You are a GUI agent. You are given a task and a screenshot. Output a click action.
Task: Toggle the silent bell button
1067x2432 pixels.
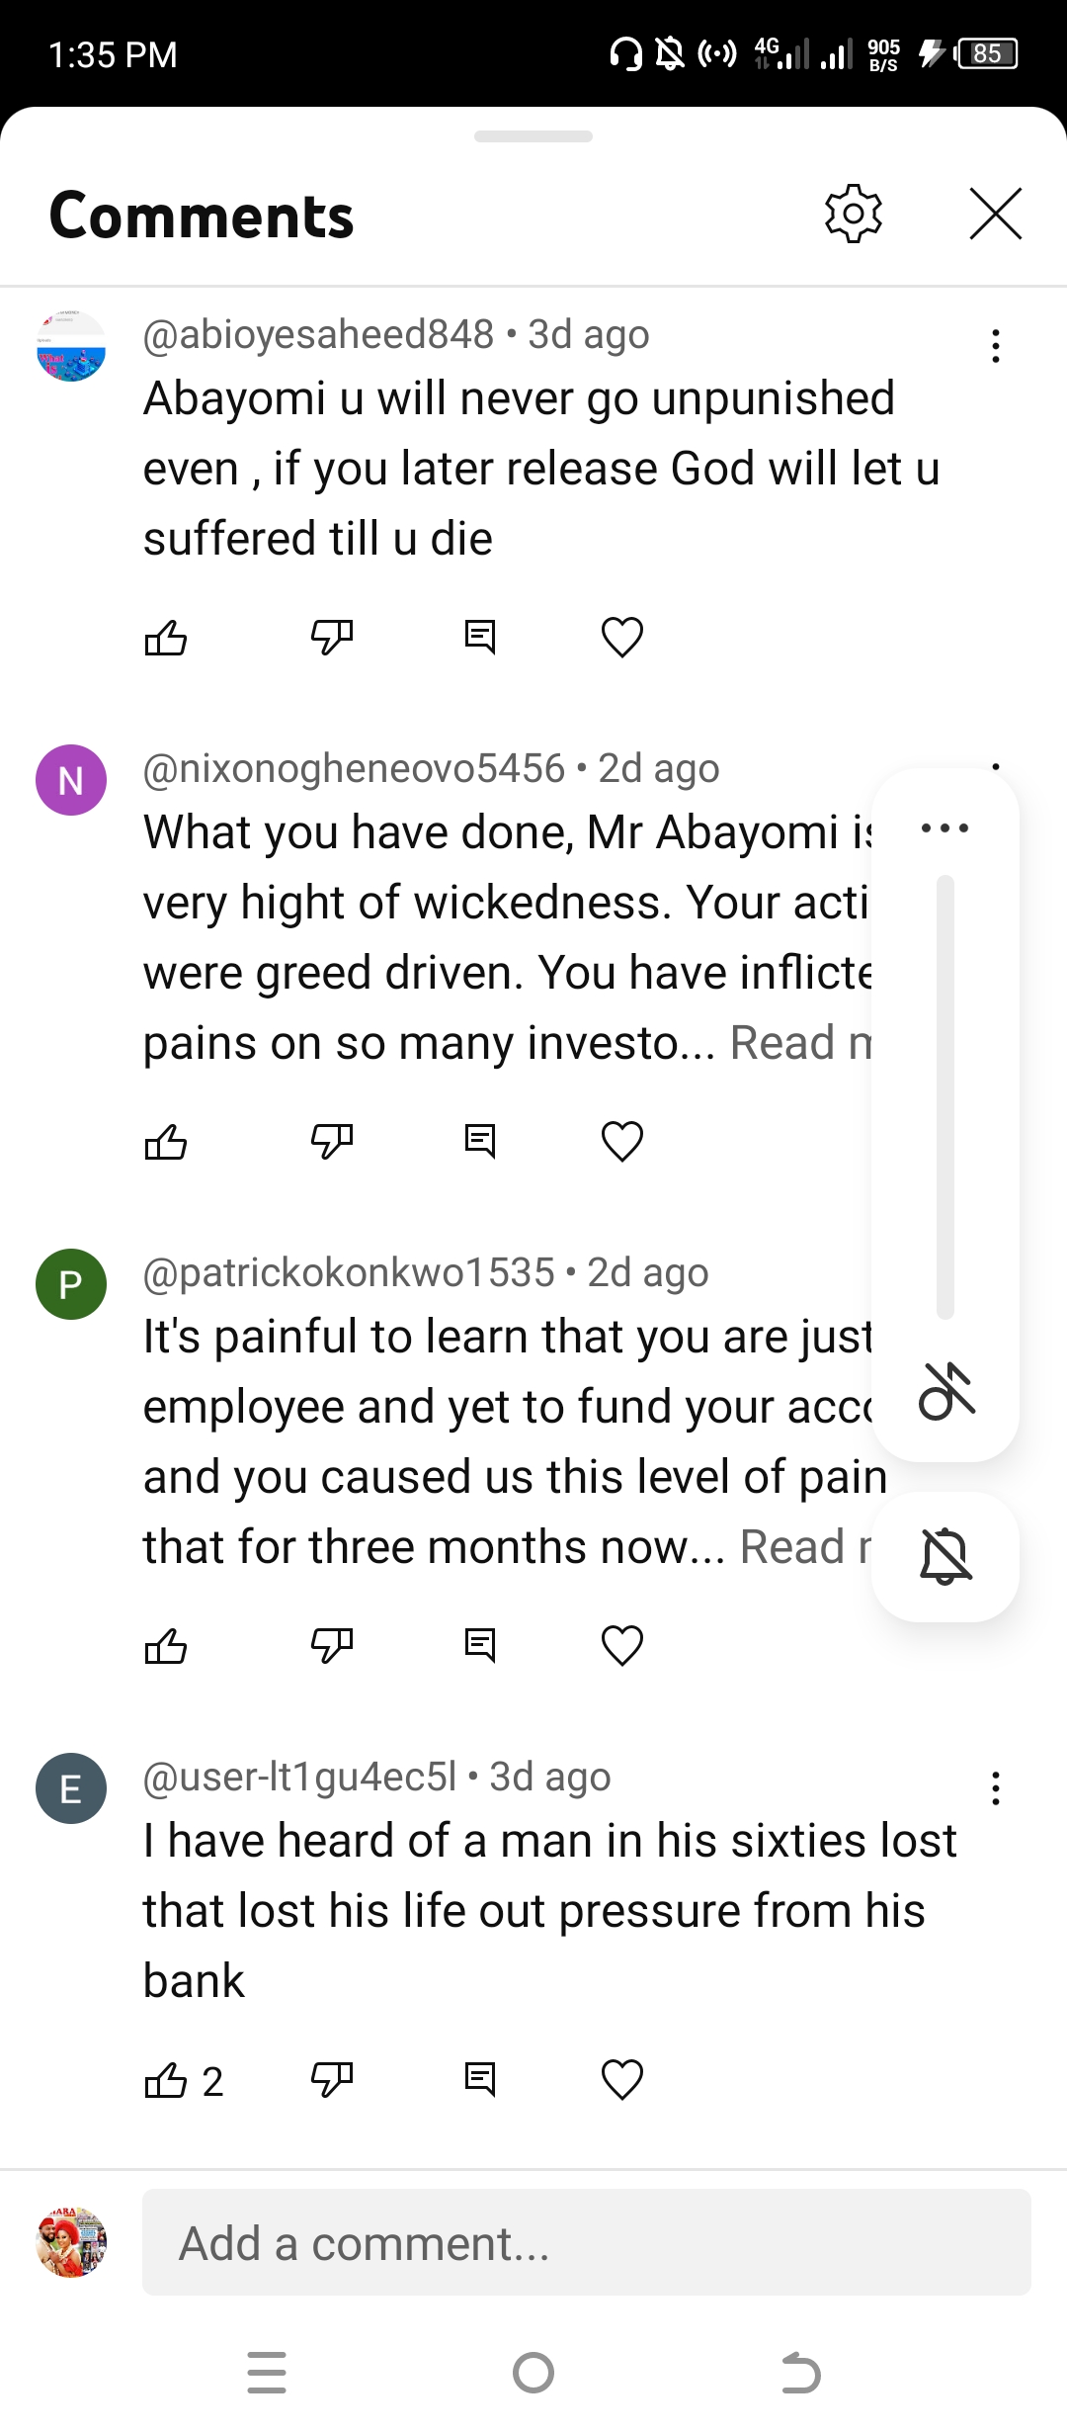[x=945, y=1556]
